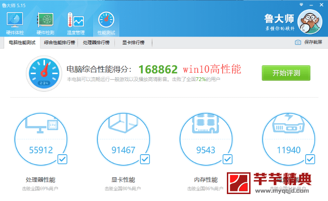Click the 鲁大师 5.15 title text

(13, 6)
